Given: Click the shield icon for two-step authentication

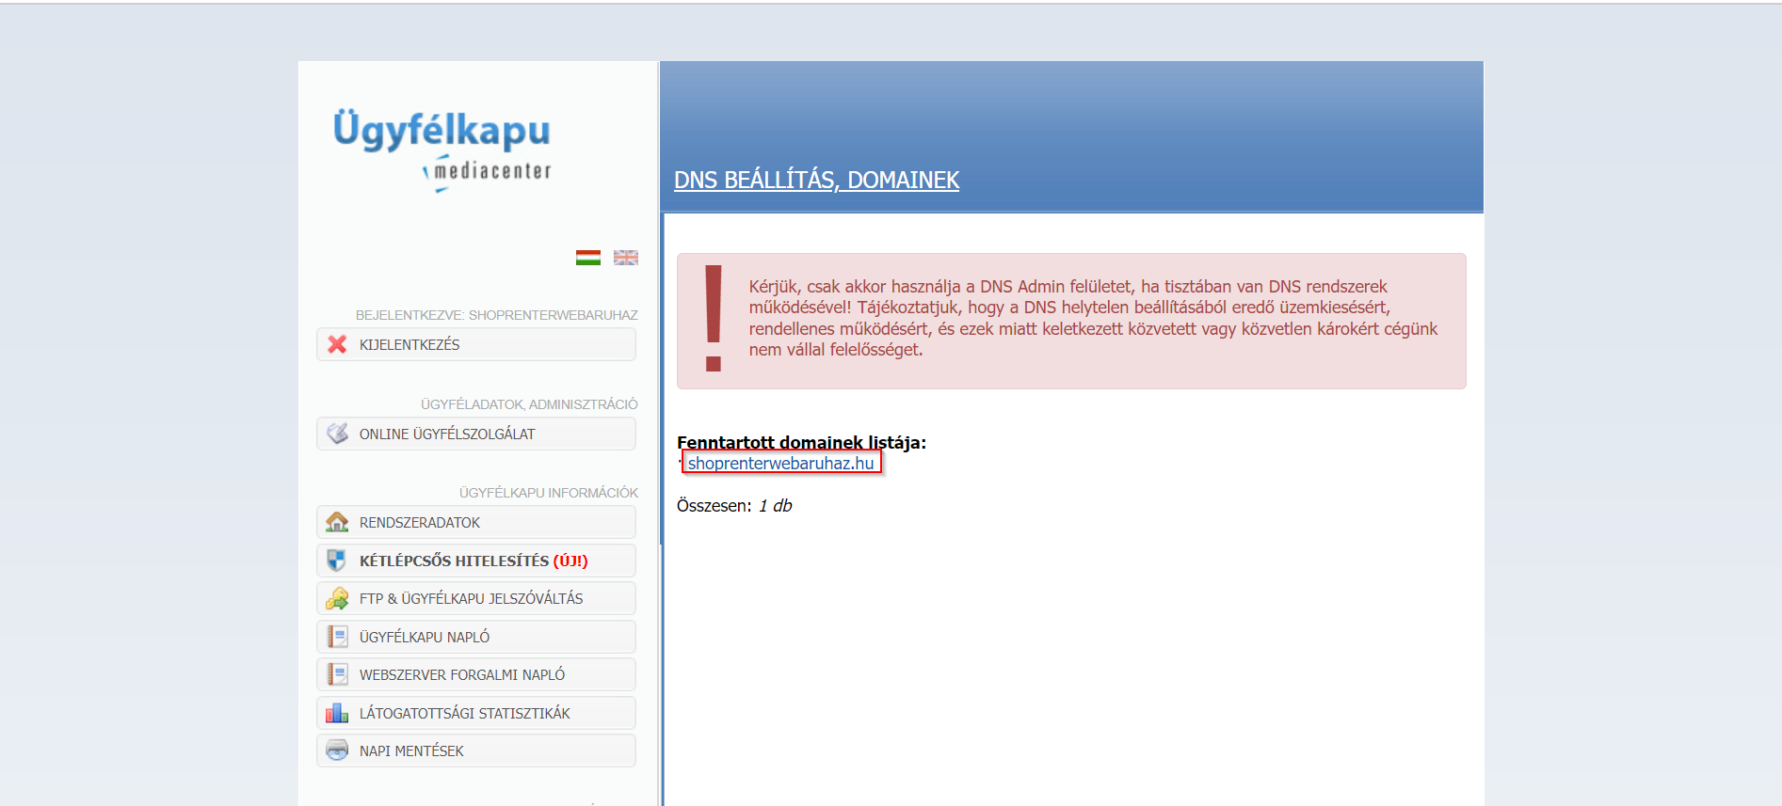Looking at the screenshot, I should (337, 561).
